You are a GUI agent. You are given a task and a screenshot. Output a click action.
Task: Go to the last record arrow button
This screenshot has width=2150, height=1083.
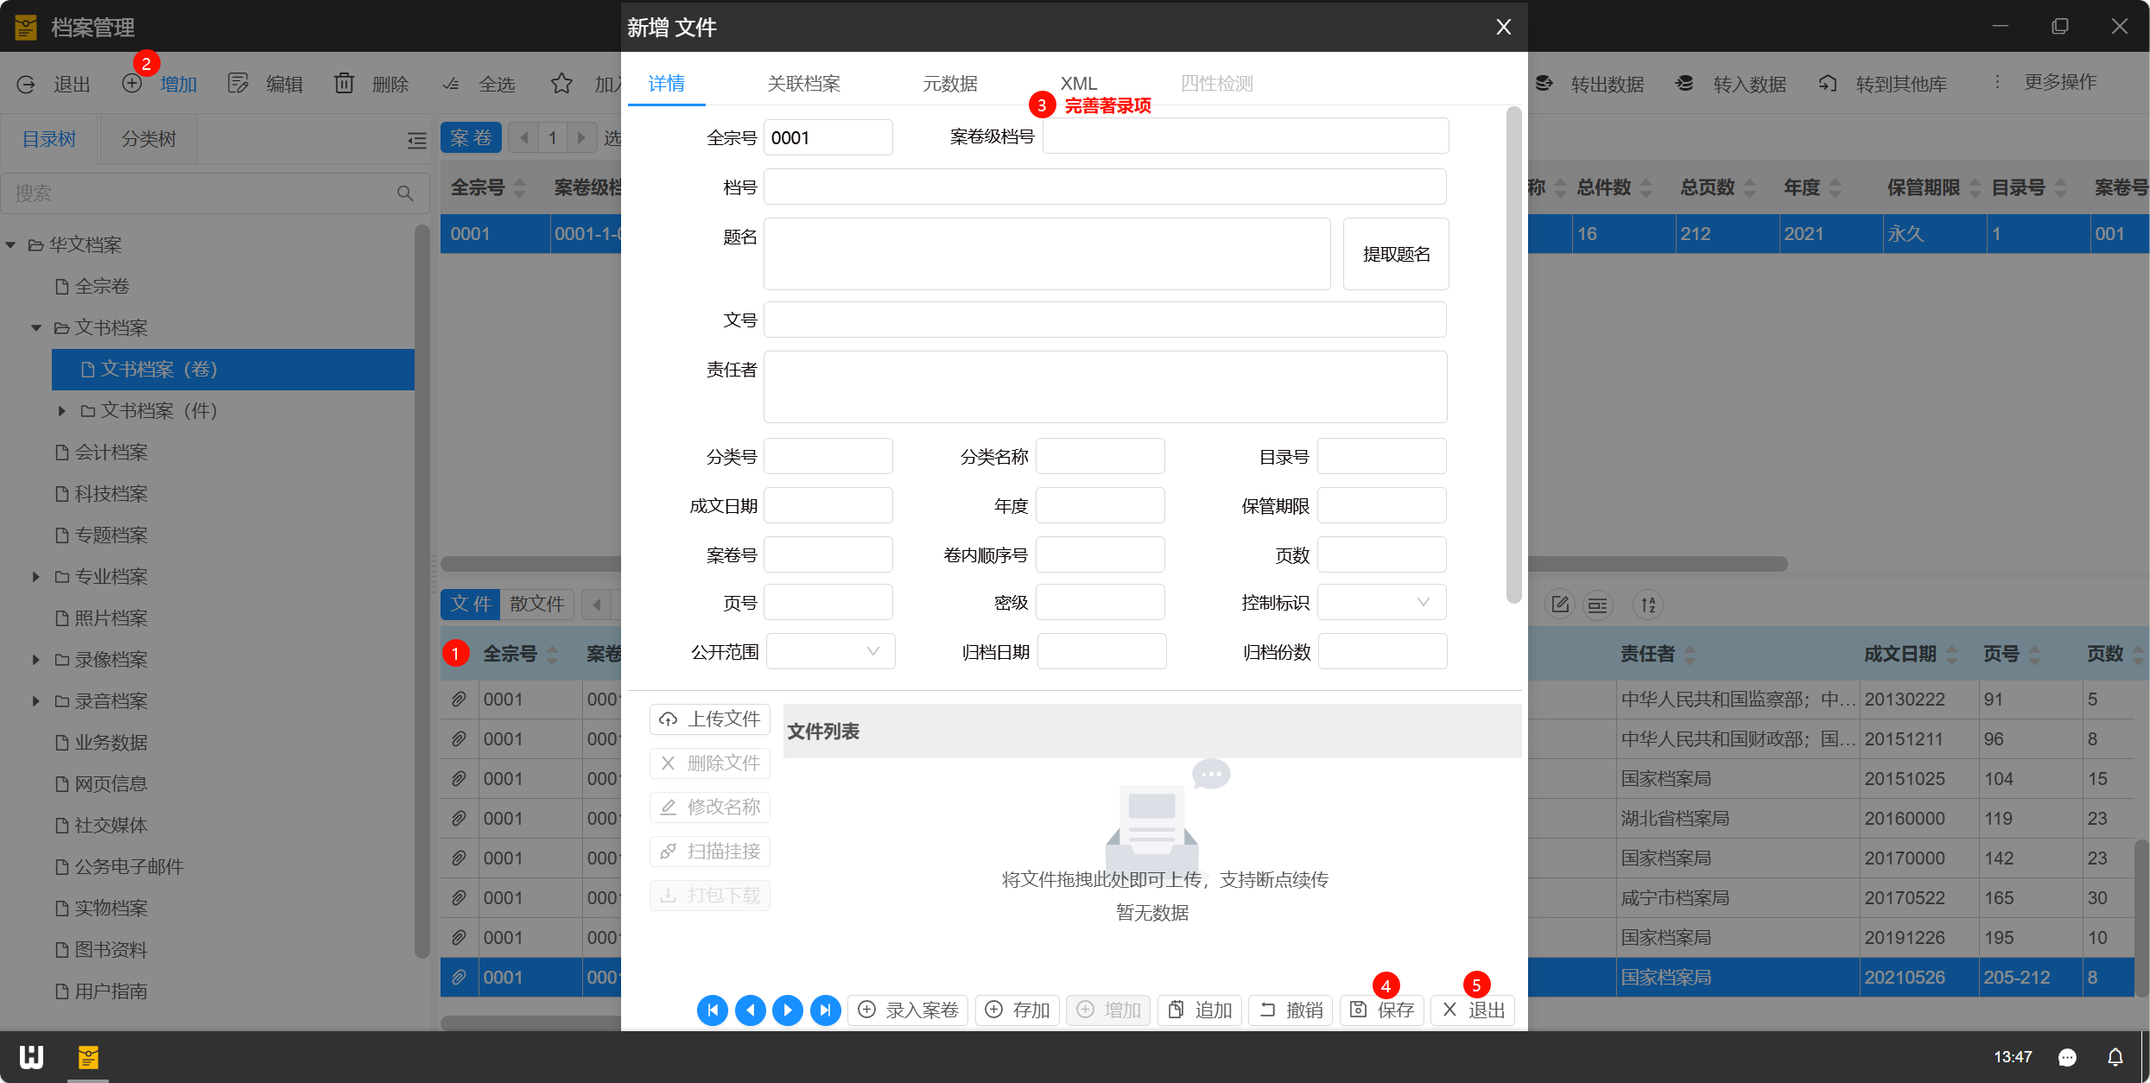[x=825, y=1010]
